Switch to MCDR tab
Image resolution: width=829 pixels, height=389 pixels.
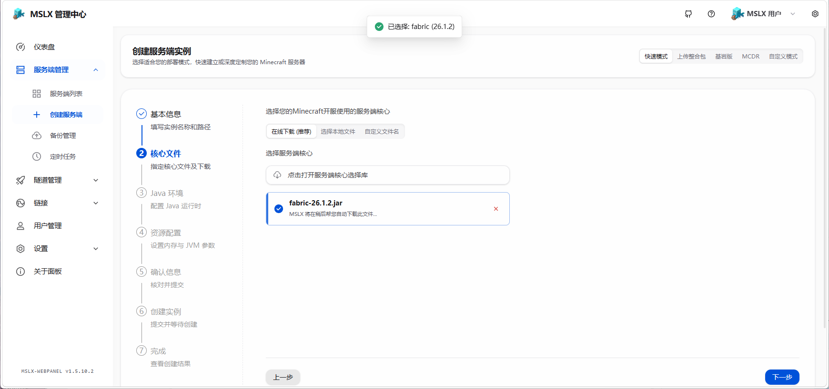point(751,56)
